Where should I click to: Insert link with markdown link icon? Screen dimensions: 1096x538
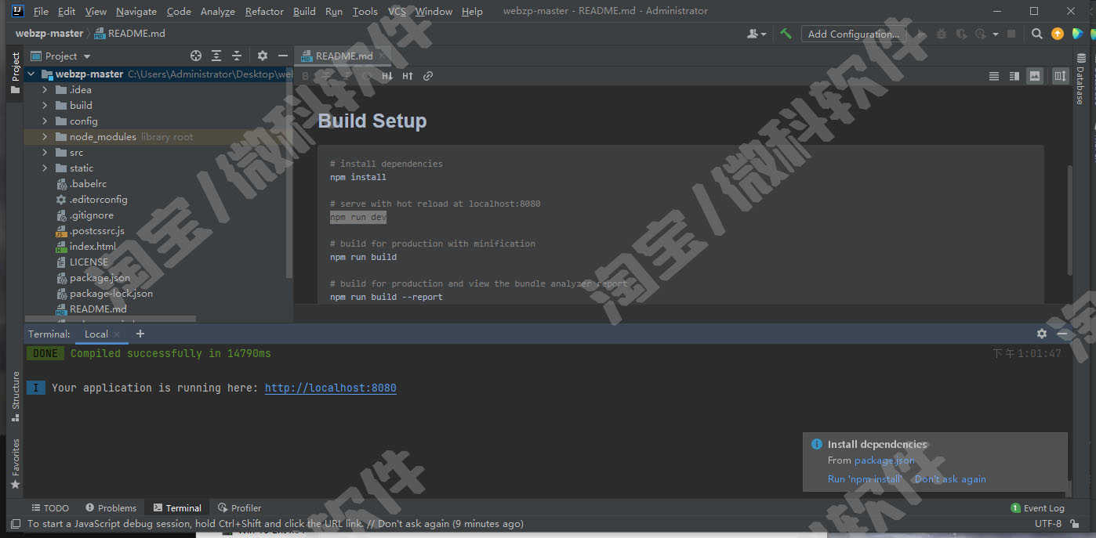point(428,76)
